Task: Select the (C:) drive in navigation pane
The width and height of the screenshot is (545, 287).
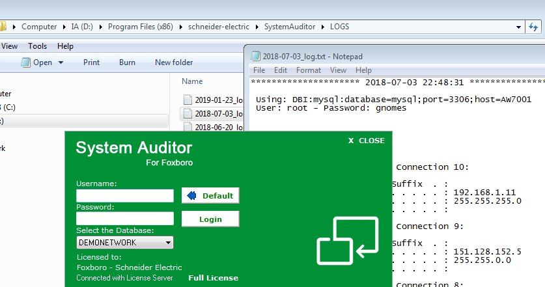Action: pos(8,107)
